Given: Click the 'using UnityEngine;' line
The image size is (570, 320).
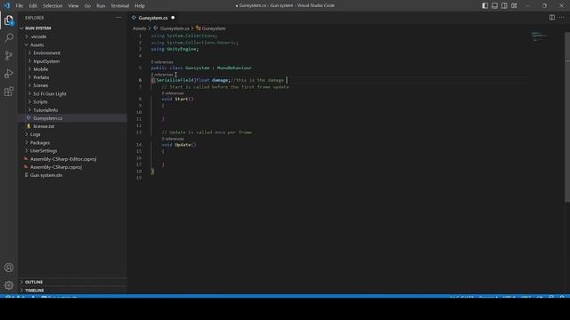Looking at the screenshot, I should coord(175,49).
